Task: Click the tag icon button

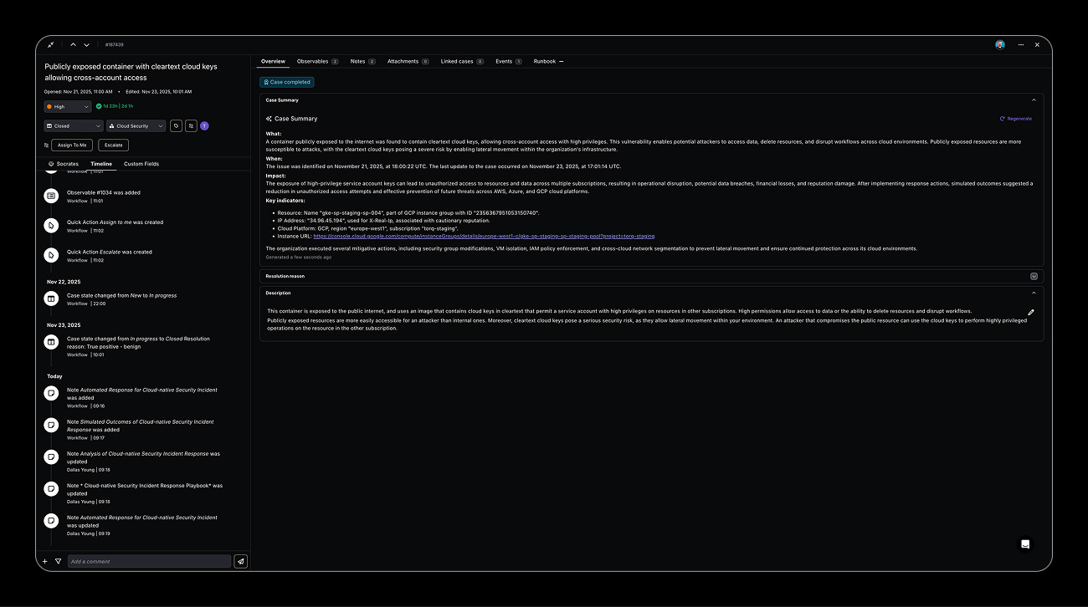Action: tap(176, 126)
